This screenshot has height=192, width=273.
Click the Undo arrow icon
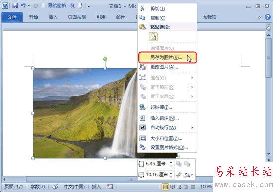(x=23, y=6)
